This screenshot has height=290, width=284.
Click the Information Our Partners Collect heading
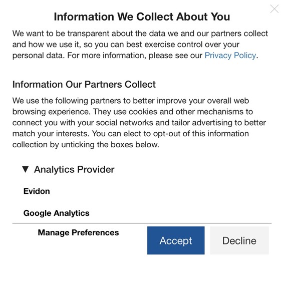pyautogui.click(x=84, y=84)
